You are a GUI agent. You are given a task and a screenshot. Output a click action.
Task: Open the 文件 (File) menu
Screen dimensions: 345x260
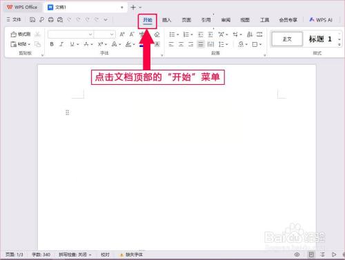click(14, 20)
